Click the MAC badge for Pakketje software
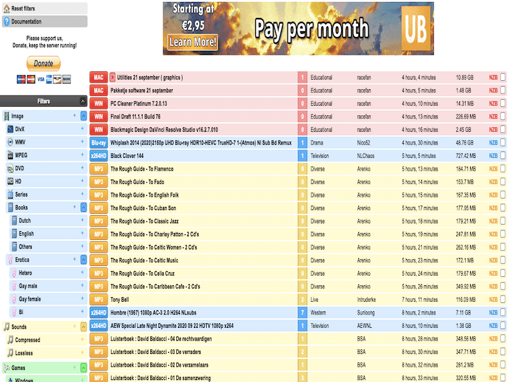The height and width of the screenshot is (382, 509). pyautogui.click(x=99, y=90)
